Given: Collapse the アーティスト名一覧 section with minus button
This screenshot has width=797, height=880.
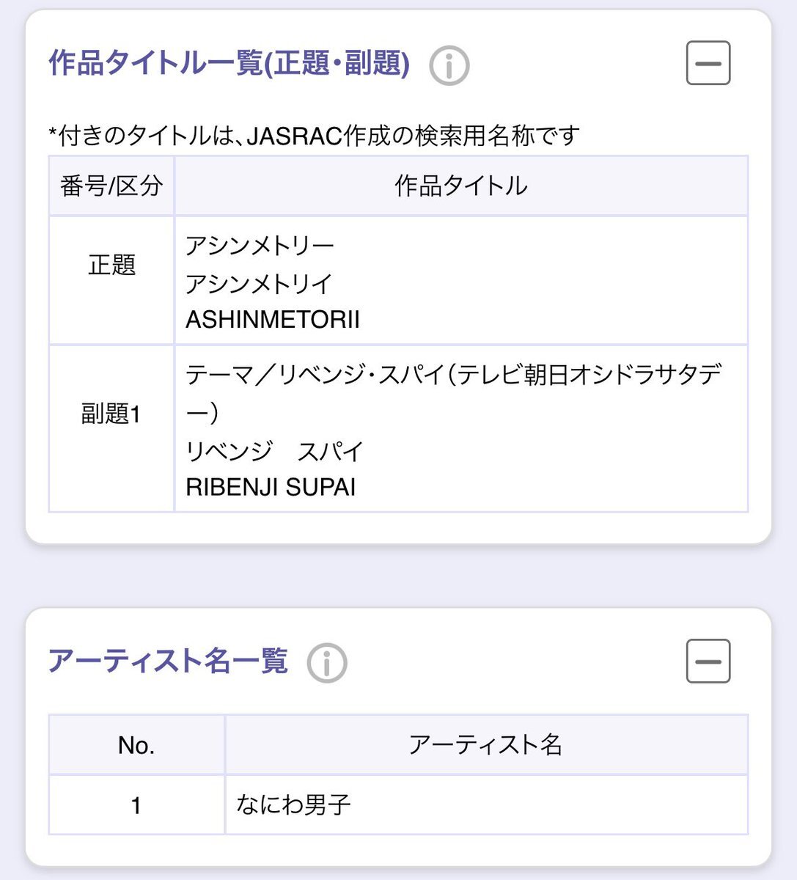Looking at the screenshot, I should [708, 661].
